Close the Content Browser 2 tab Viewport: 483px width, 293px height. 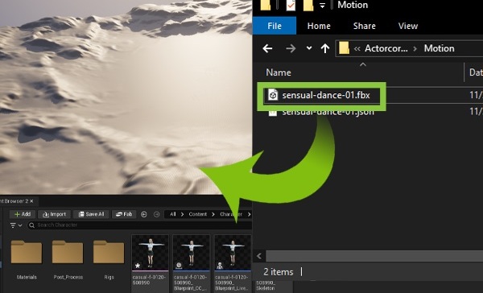click(31, 201)
